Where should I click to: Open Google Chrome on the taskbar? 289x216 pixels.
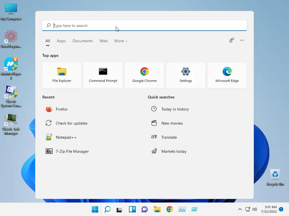coord(170,209)
